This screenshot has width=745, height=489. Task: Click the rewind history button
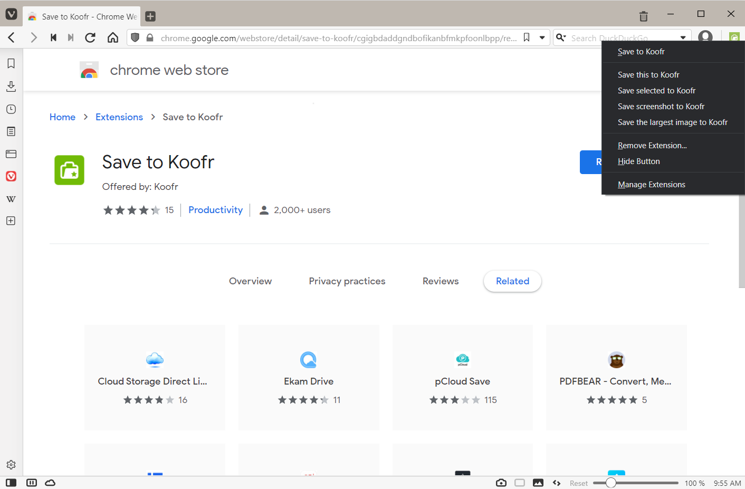pyautogui.click(x=53, y=37)
